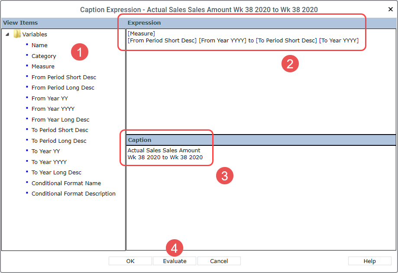Select the Category variable

click(x=44, y=56)
